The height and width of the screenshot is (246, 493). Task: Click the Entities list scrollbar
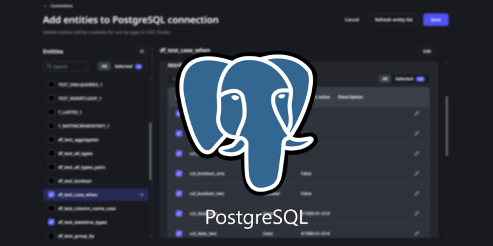click(151, 151)
